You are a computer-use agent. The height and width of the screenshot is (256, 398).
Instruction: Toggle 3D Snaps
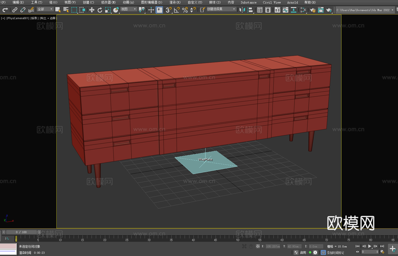point(169,10)
